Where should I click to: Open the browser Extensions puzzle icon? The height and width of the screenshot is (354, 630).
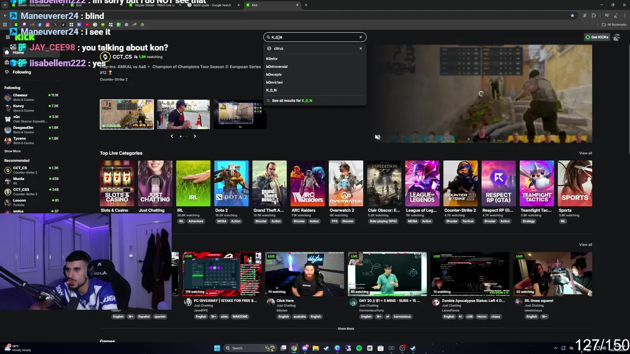(594, 16)
